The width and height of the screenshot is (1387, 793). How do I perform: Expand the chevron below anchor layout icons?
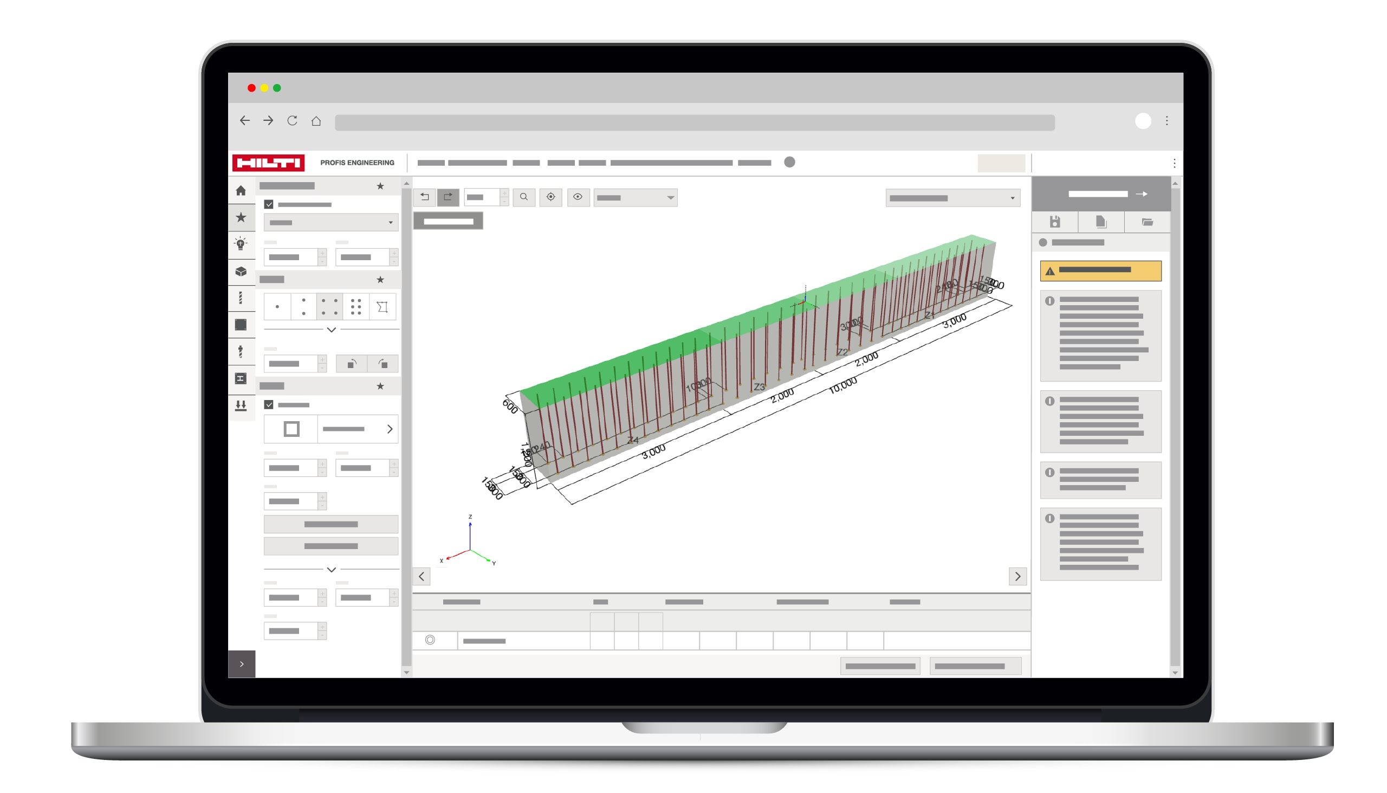click(332, 331)
